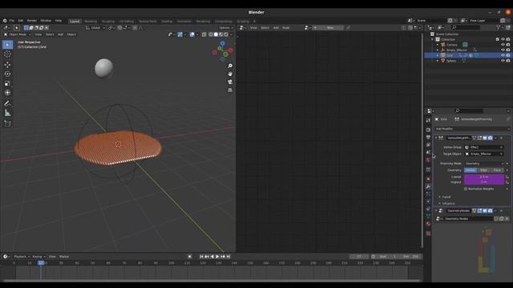Open the Render properties tab icon
The image size is (513, 288).
pos(428,130)
